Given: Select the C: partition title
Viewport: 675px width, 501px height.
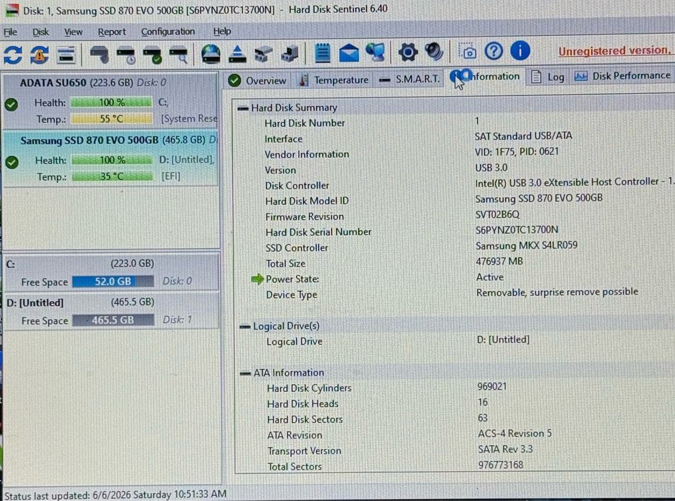Looking at the screenshot, I should point(10,264).
